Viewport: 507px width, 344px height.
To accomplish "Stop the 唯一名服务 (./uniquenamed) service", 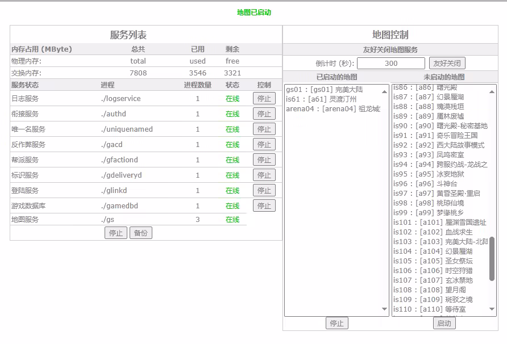I will [x=264, y=129].
